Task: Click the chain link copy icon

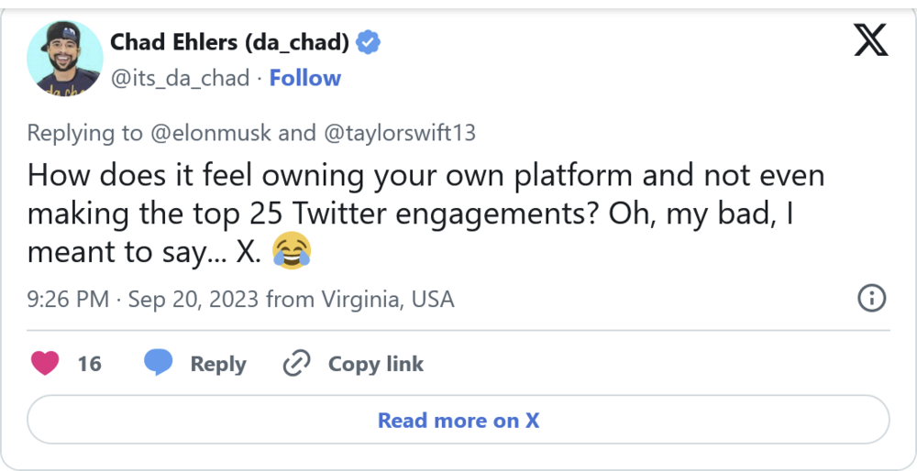Action: 296,364
